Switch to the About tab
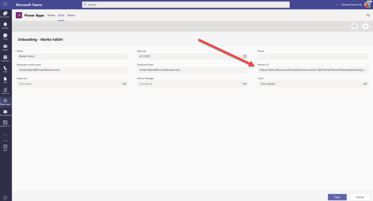 click(71, 15)
